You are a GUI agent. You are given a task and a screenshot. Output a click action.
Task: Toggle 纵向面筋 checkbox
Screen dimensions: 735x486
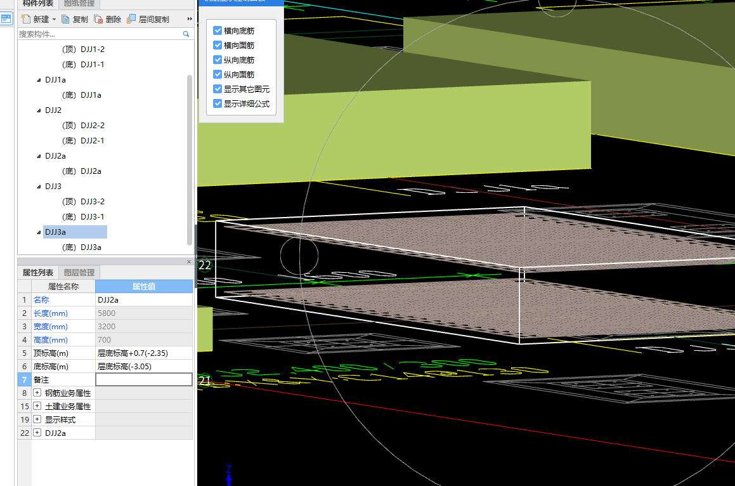[x=218, y=74]
